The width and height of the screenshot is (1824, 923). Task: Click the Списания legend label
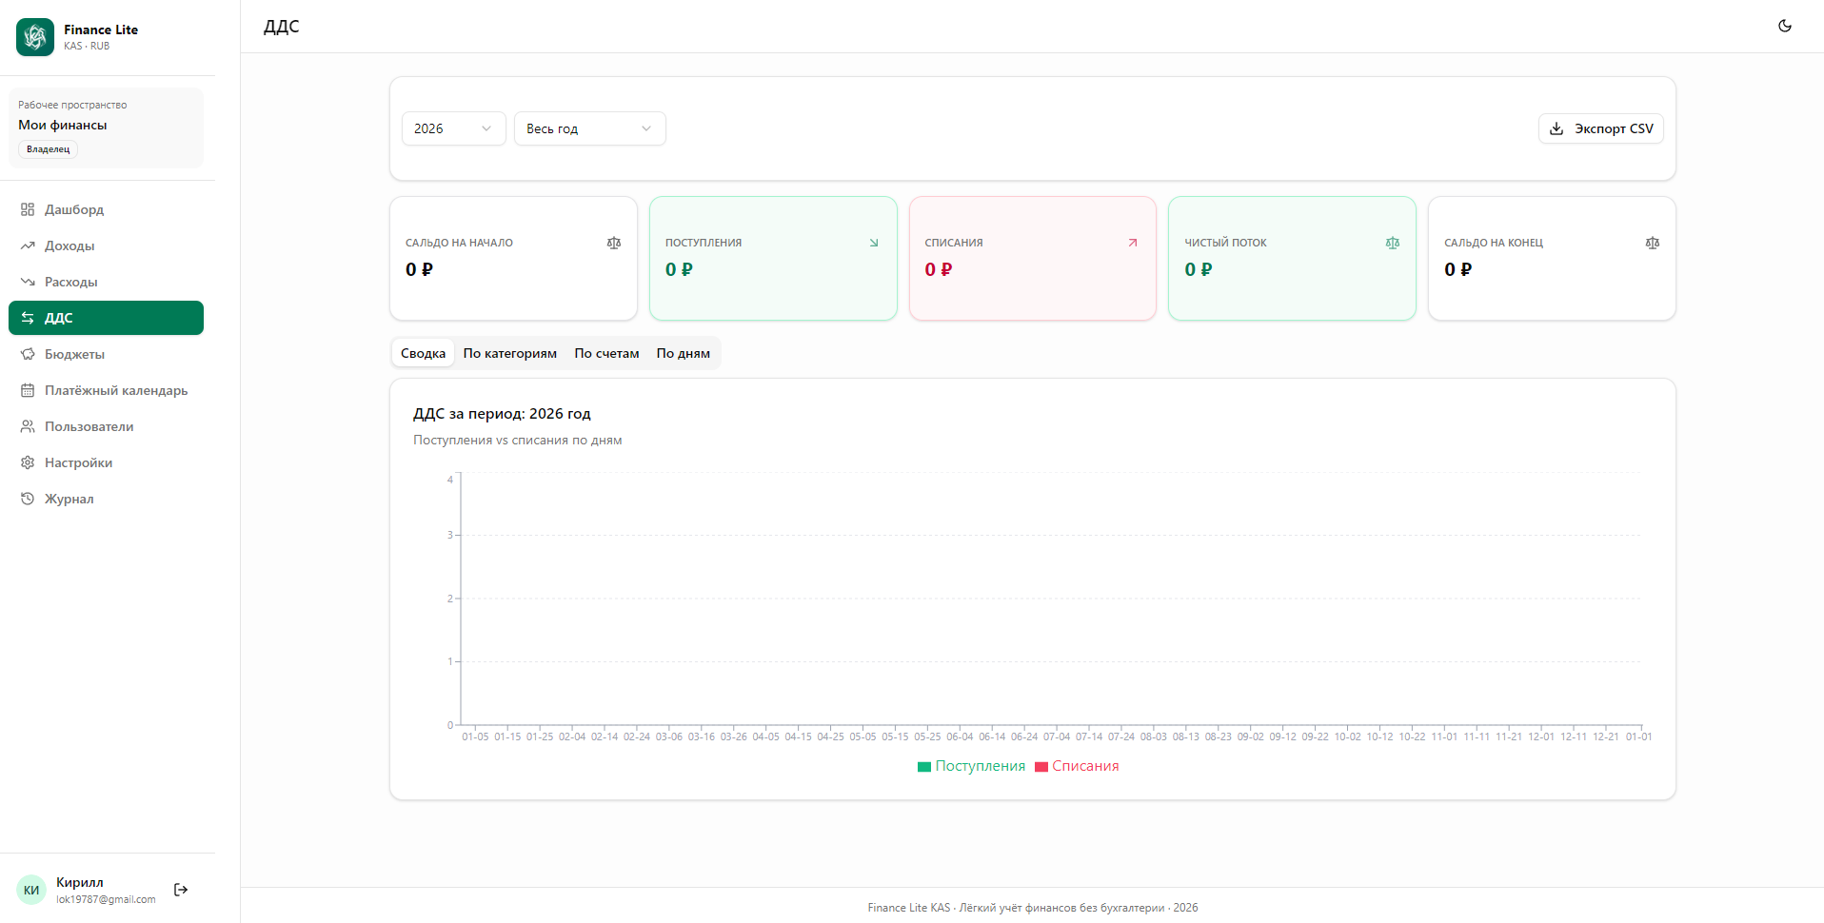(1085, 766)
